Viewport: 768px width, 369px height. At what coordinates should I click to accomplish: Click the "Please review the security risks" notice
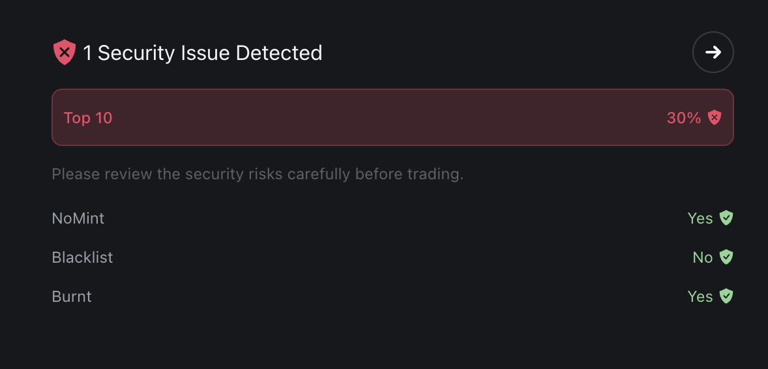258,175
